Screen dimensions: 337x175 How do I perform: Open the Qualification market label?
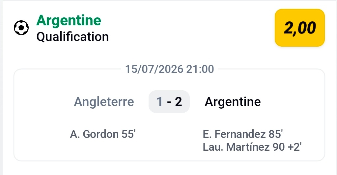click(x=73, y=37)
